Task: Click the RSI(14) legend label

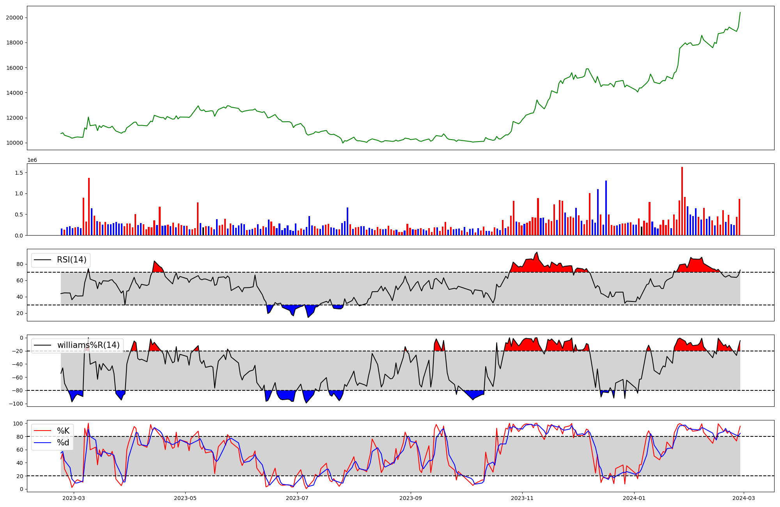Action: pos(71,260)
